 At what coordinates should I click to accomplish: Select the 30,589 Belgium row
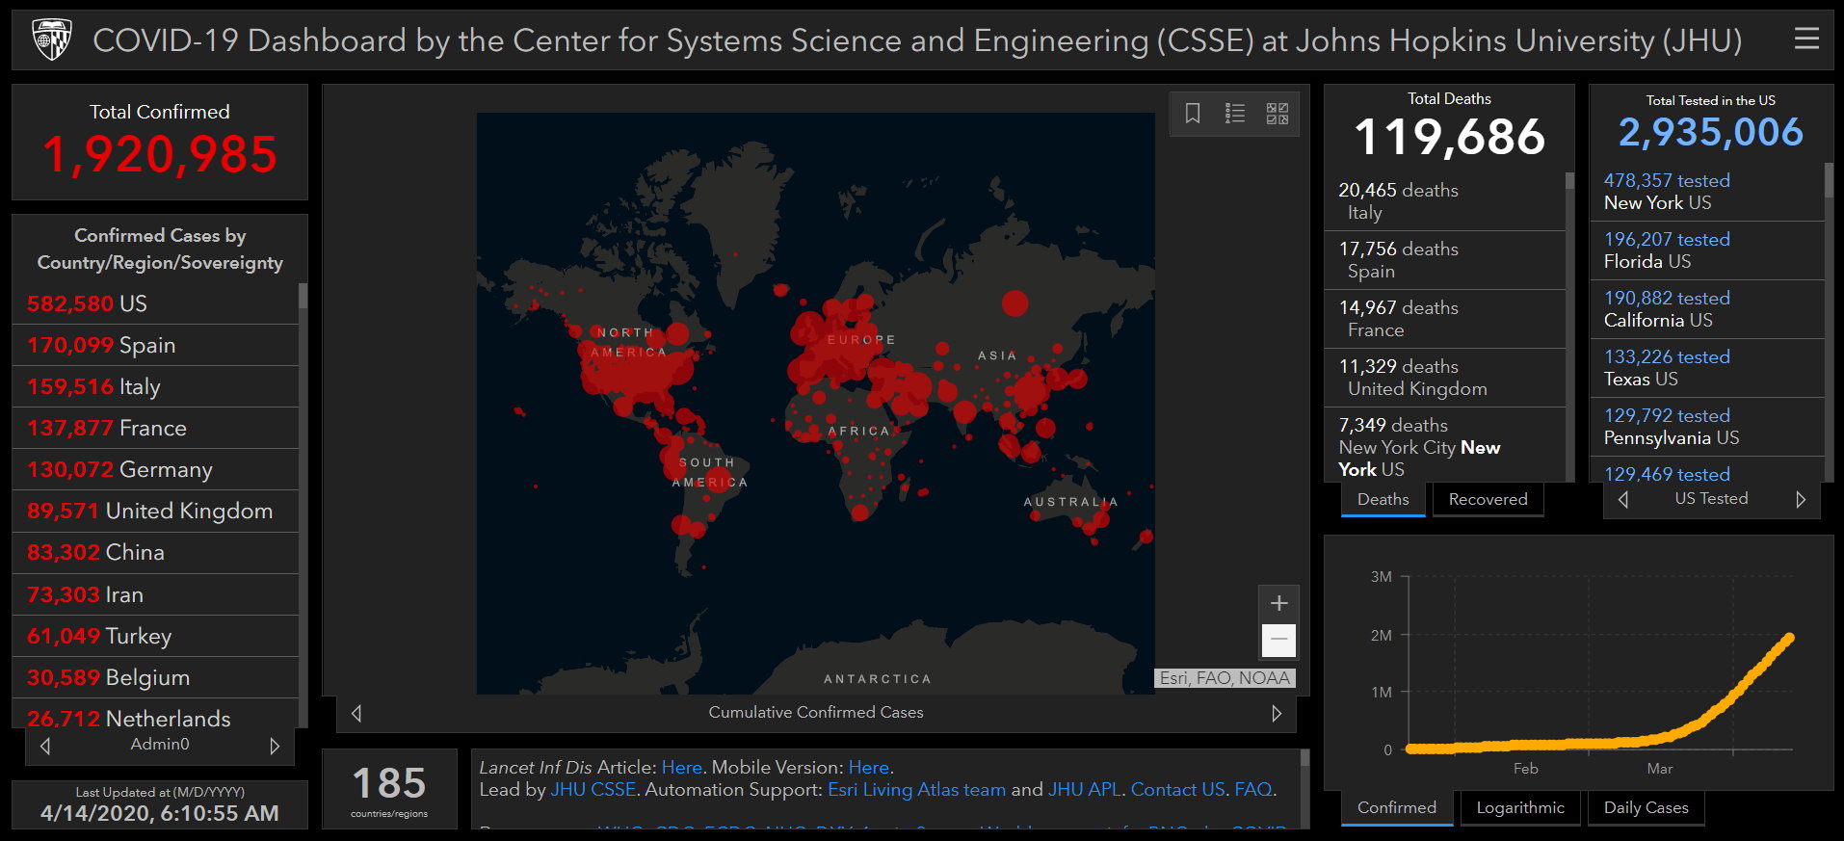point(156,677)
